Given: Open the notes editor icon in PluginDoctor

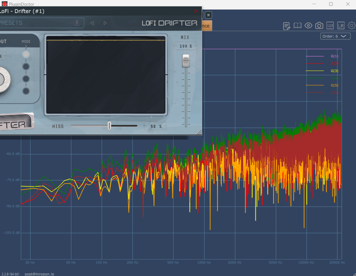Looking at the screenshot, I should click(x=286, y=26).
